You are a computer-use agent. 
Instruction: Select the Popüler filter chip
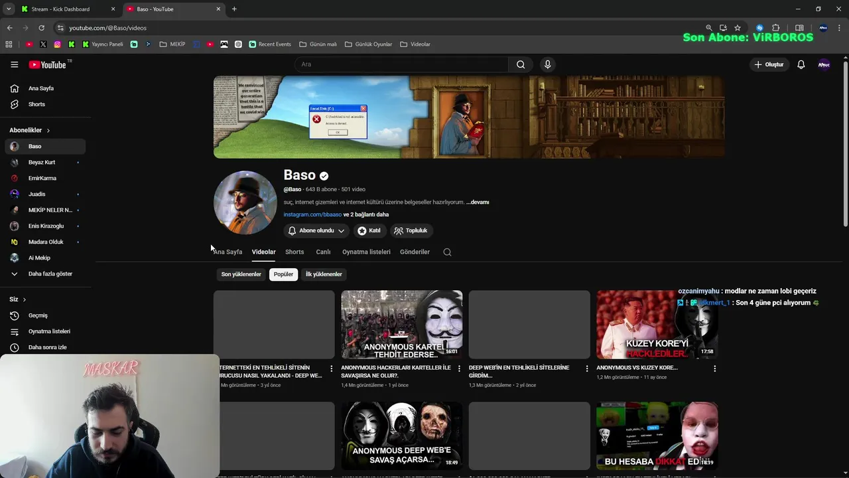pos(283,274)
